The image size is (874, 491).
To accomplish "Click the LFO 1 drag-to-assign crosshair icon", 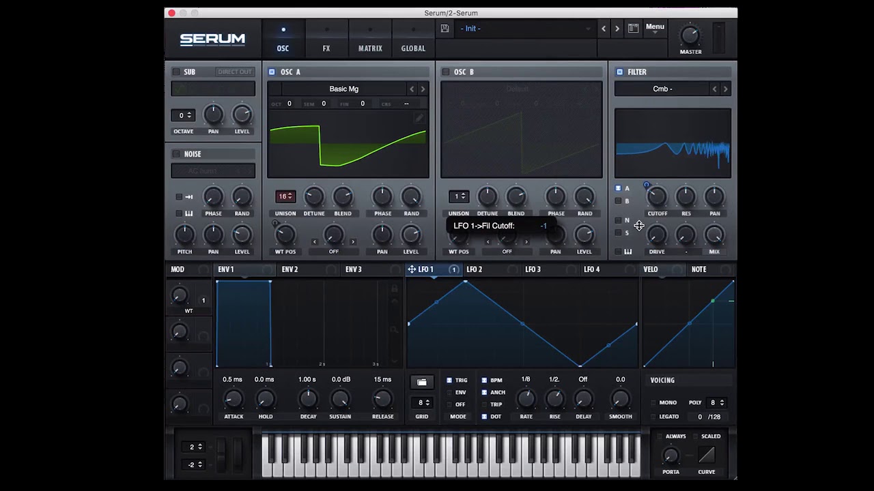I will (x=412, y=269).
